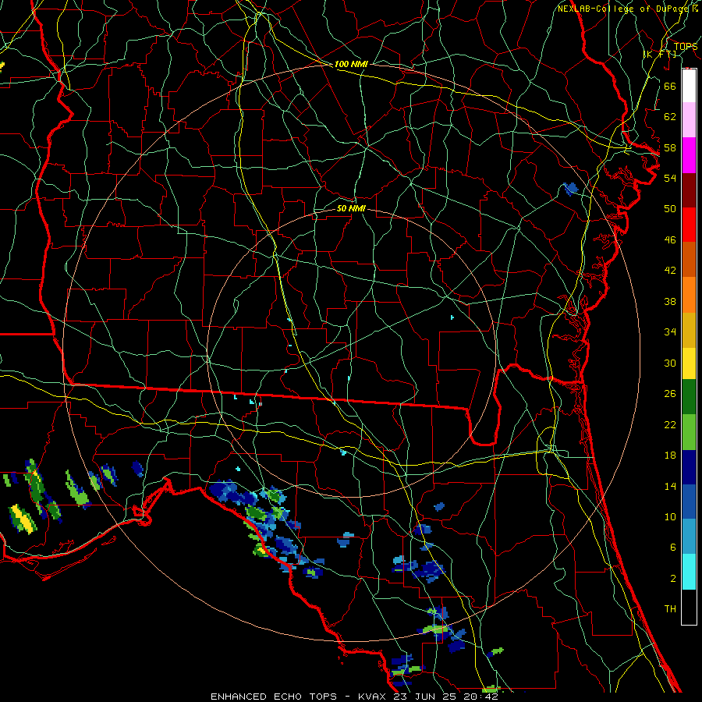This screenshot has width=702, height=702.
Task: Click the bright yellow swatch on the tops scale
Action: pyautogui.click(x=689, y=363)
